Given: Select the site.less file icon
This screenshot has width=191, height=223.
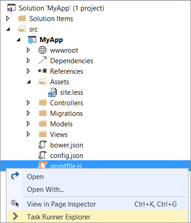Looking at the screenshot, I should point(52,92).
